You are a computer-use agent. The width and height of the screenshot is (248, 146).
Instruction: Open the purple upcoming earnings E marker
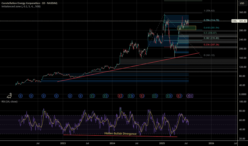191,96
